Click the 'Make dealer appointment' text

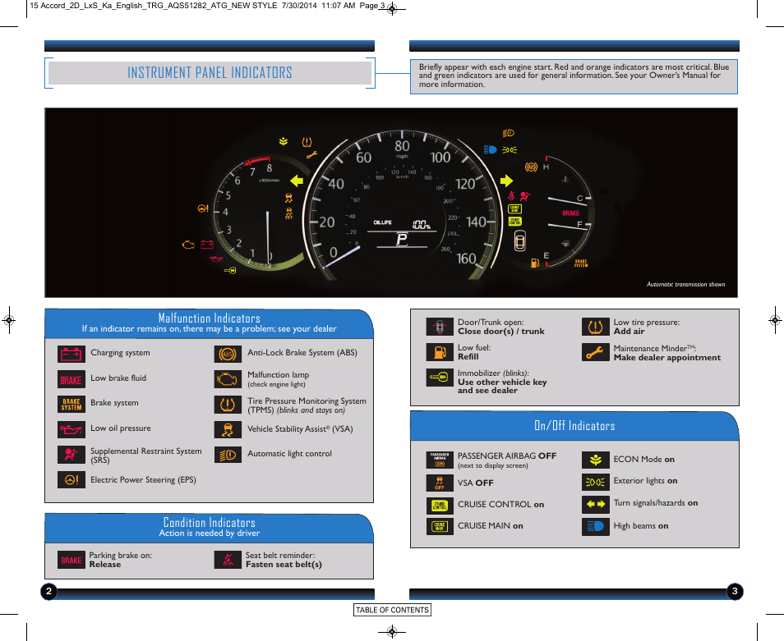[667, 358]
